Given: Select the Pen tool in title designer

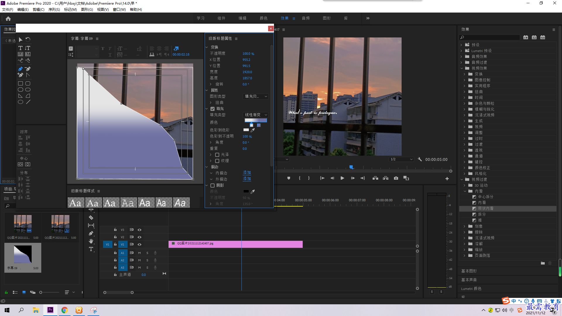Looking at the screenshot, I should tap(20, 69).
